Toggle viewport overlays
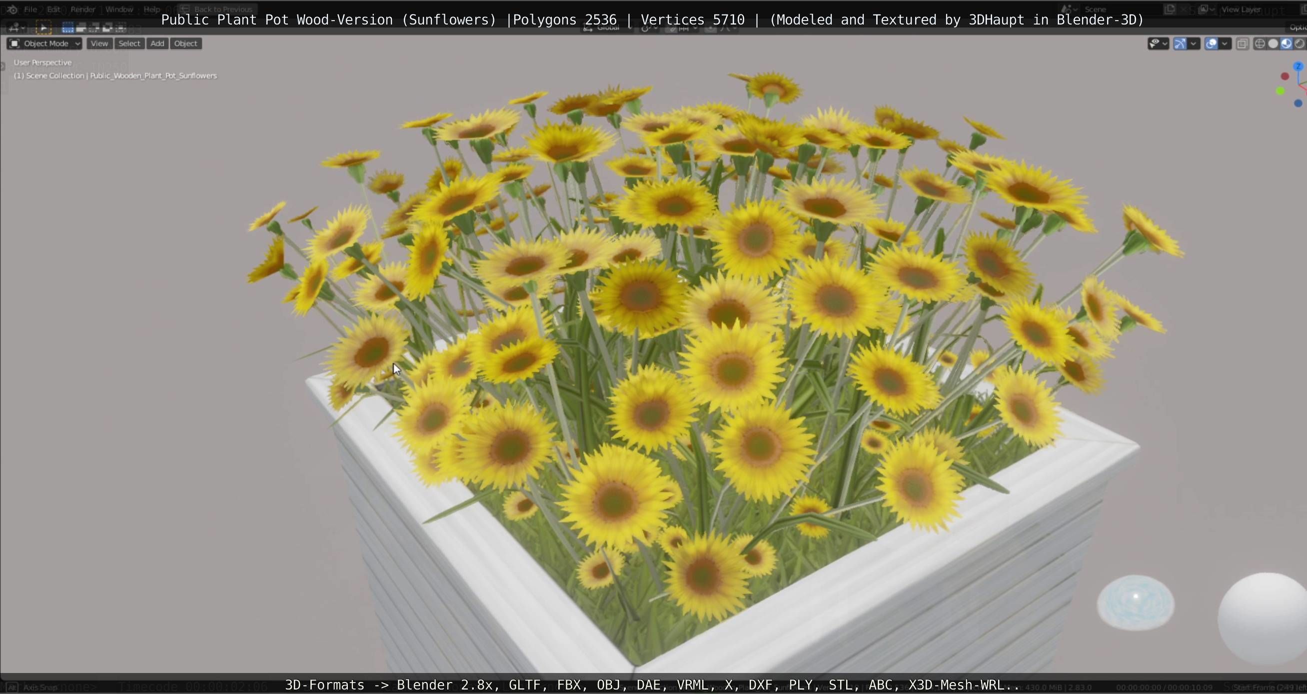Image resolution: width=1307 pixels, height=694 pixels. tap(1211, 43)
